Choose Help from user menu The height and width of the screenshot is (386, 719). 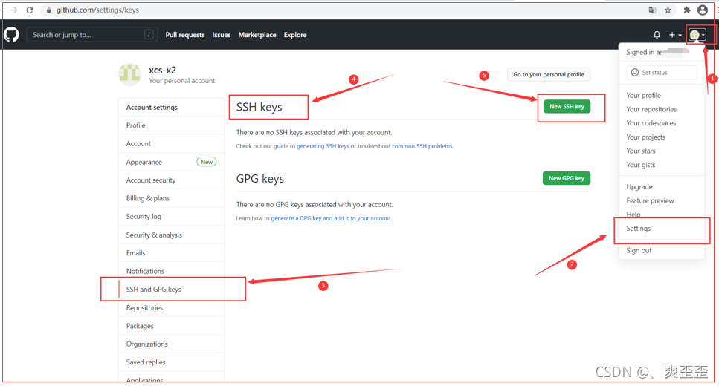(x=661, y=215)
